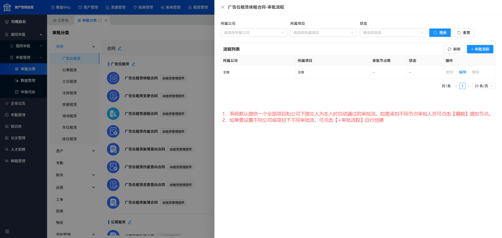Click the 广告位租赁作废合同 icon
The width and height of the screenshot is (502, 238).
click(x=113, y=131)
